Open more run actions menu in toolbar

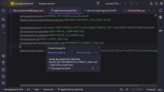137,4
